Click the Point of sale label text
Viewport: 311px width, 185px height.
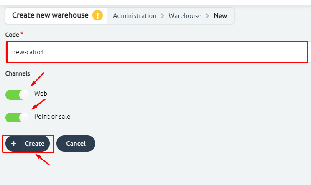point(52,116)
